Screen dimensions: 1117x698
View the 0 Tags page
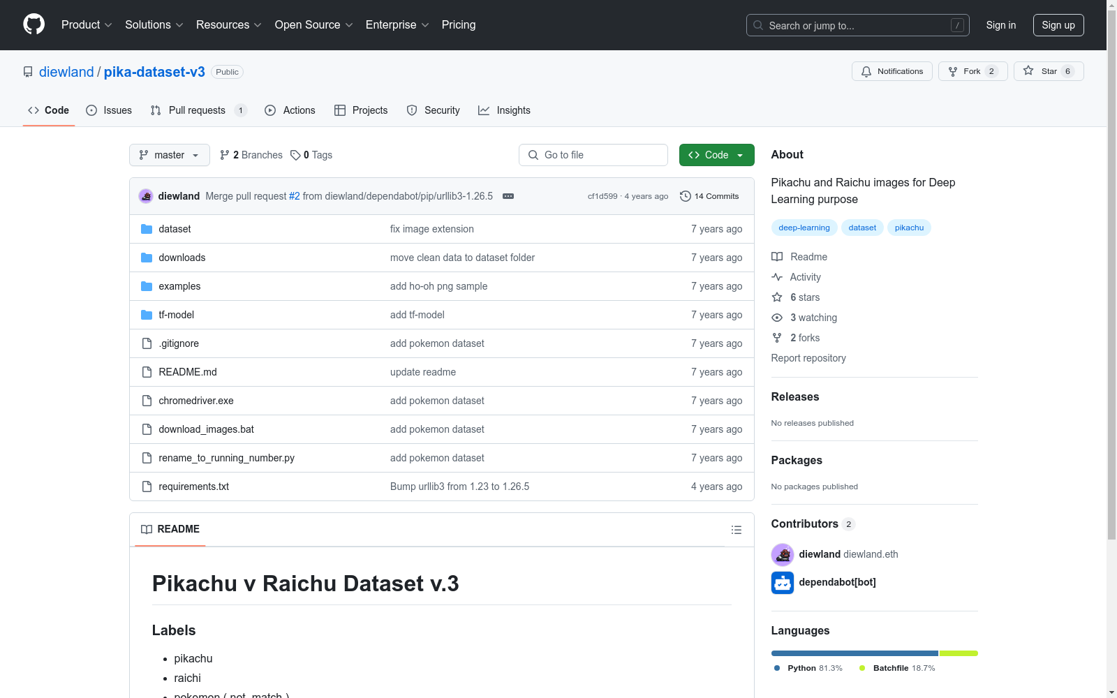(311, 155)
